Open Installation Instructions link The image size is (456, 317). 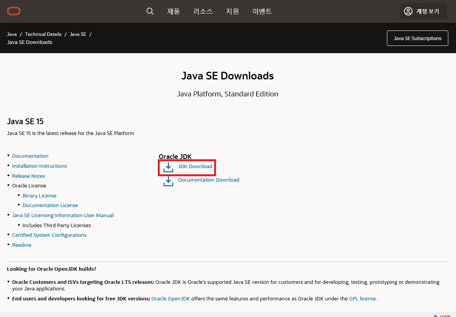pyautogui.click(x=39, y=166)
